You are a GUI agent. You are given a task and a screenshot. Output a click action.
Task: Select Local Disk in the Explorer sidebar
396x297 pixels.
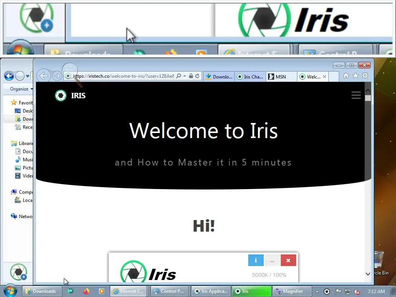(24, 200)
